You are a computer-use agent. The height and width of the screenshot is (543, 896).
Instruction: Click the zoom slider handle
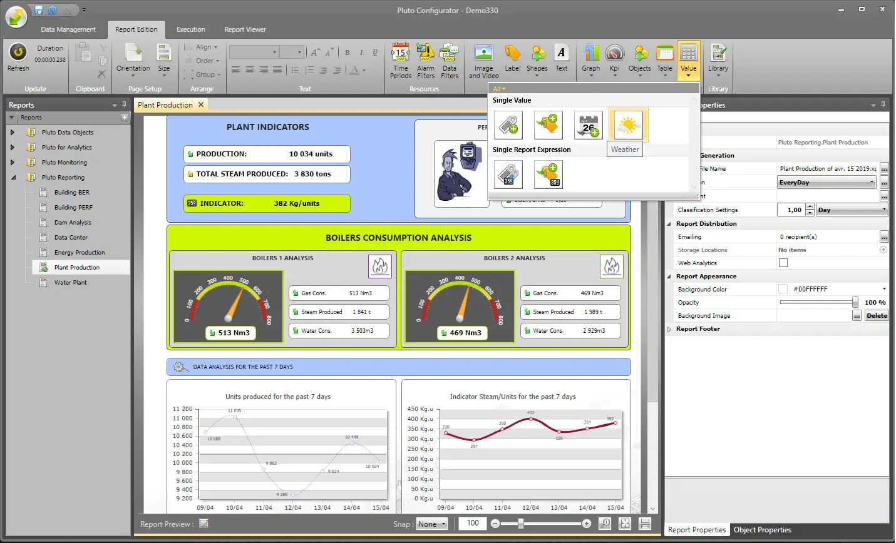coord(520,524)
